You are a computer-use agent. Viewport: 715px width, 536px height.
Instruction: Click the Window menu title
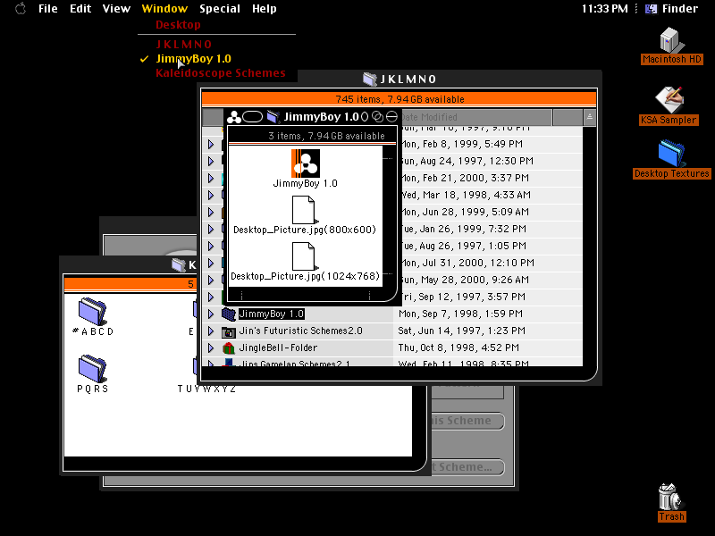pos(164,9)
